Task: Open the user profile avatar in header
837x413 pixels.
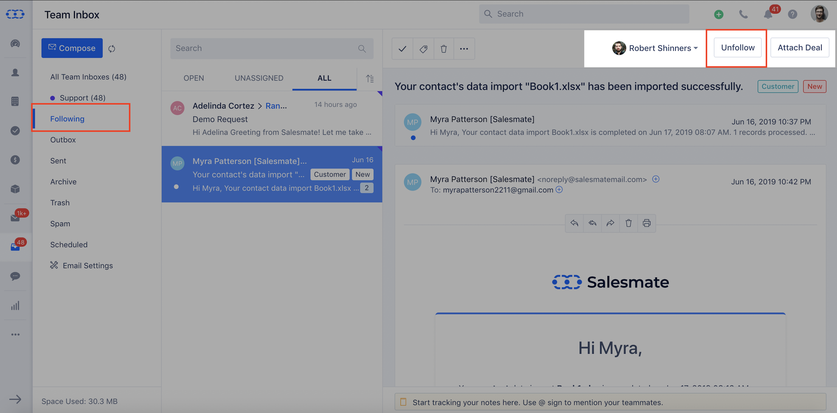Action: [x=819, y=14]
